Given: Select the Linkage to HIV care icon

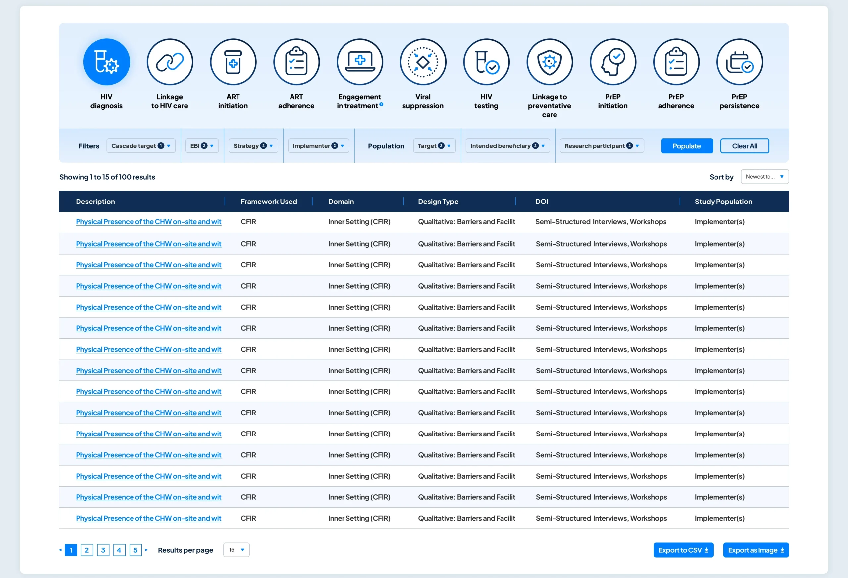Looking at the screenshot, I should [x=170, y=62].
